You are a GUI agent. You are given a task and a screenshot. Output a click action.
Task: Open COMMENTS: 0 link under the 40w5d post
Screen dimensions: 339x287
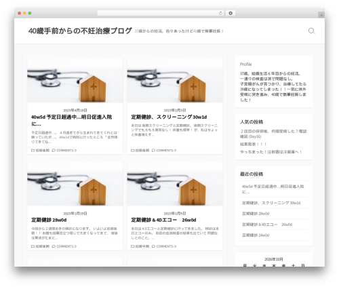click(x=66, y=151)
